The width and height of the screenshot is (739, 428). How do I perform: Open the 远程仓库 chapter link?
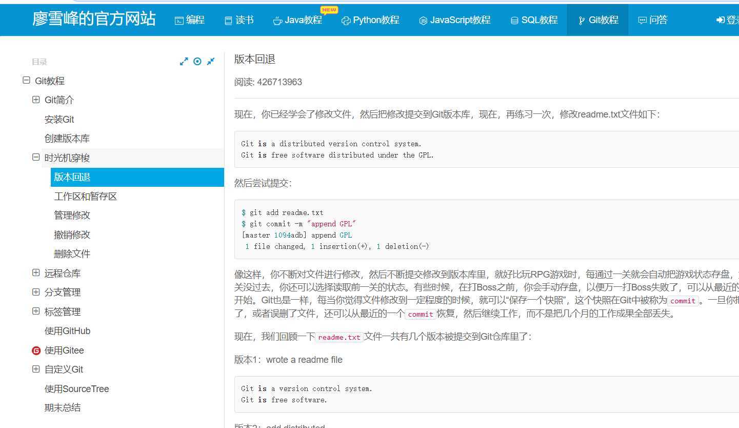point(63,274)
